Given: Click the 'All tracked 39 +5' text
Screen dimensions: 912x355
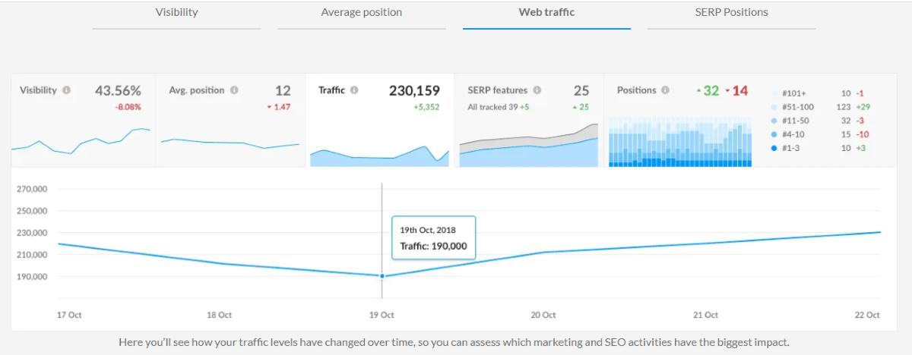Looking at the screenshot, I should 499,107.
